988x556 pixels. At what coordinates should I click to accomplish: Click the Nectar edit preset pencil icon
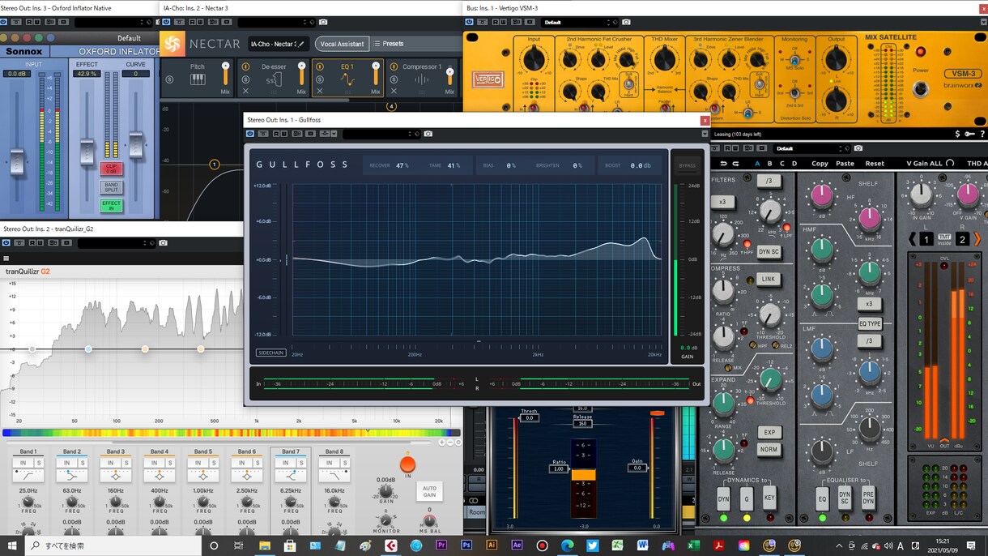click(x=301, y=44)
